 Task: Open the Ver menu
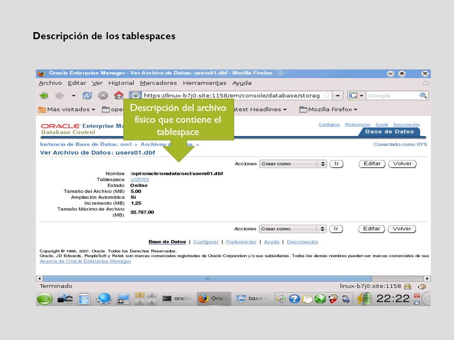[97, 83]
